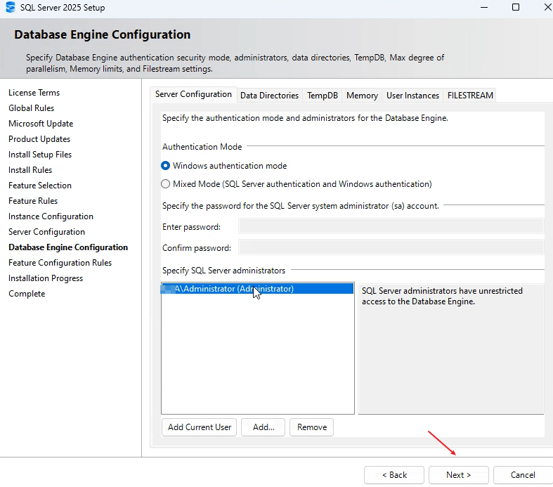Viewport: 553px width, 487px height.
Task: Click the Add... button
Action: coord(263,427)
